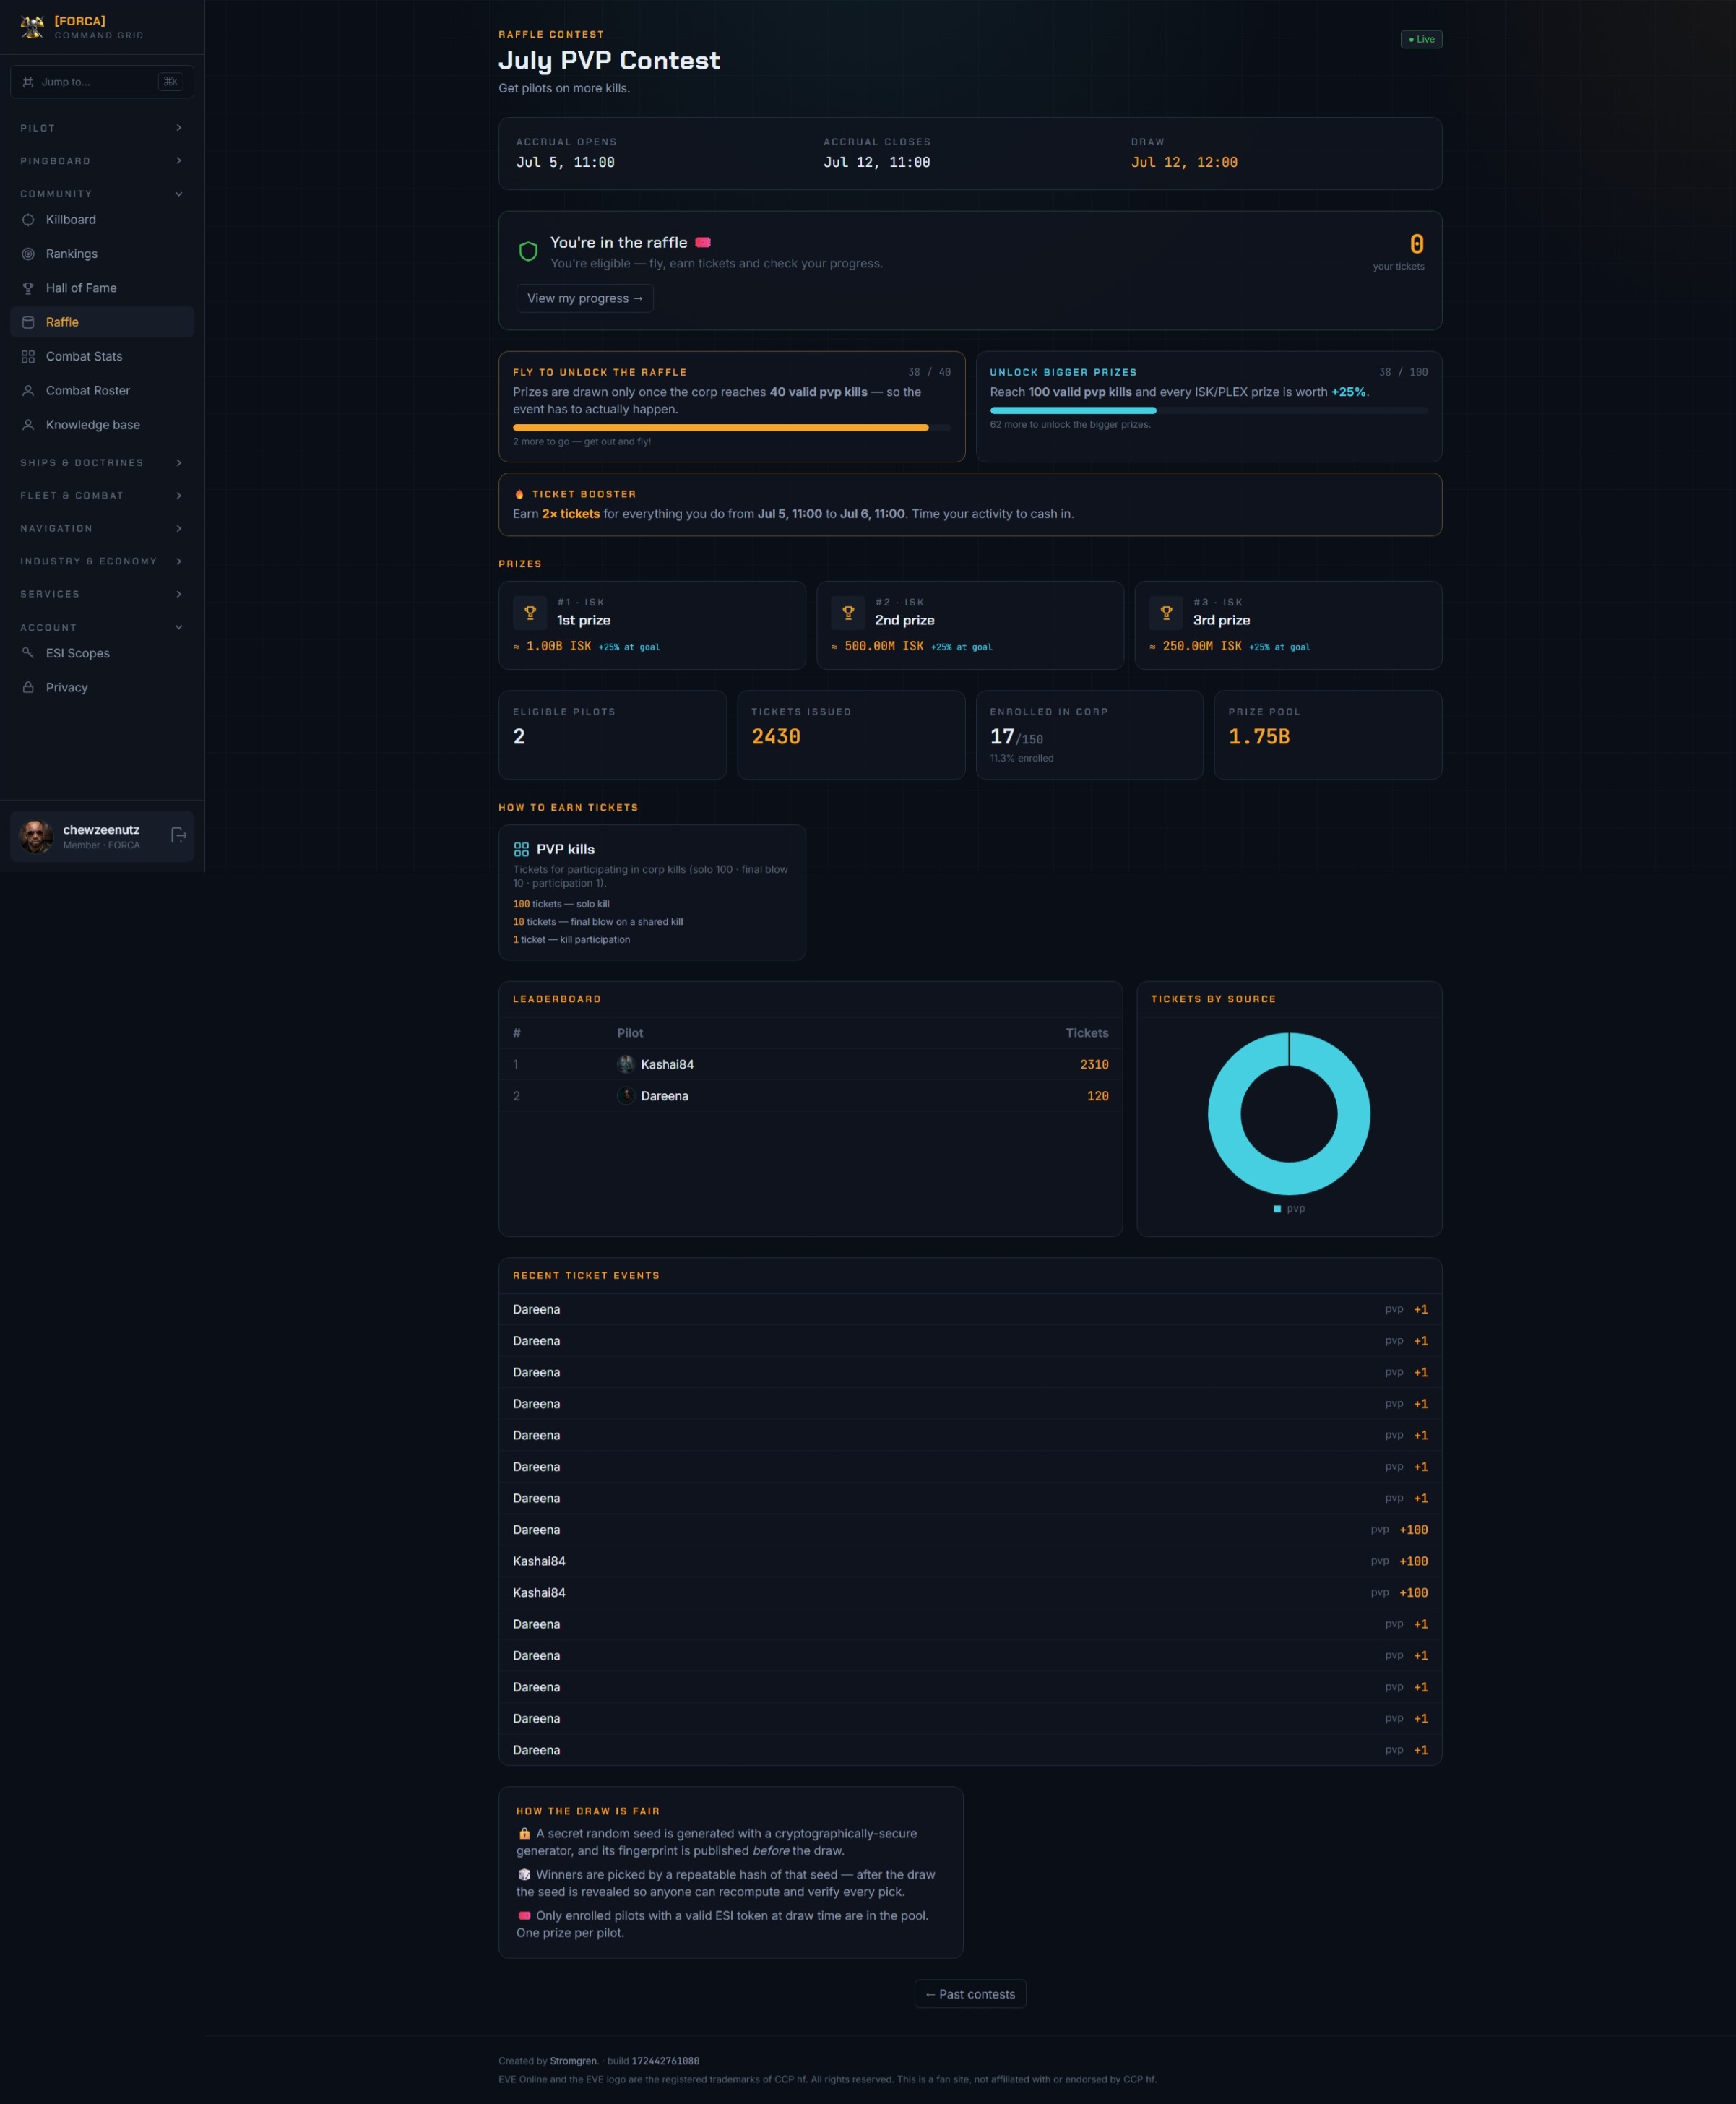Click the Dareena leaderboard name
Image resolution: width=1736 pixels, height=2104 pixels.
tap(664, 1096)
